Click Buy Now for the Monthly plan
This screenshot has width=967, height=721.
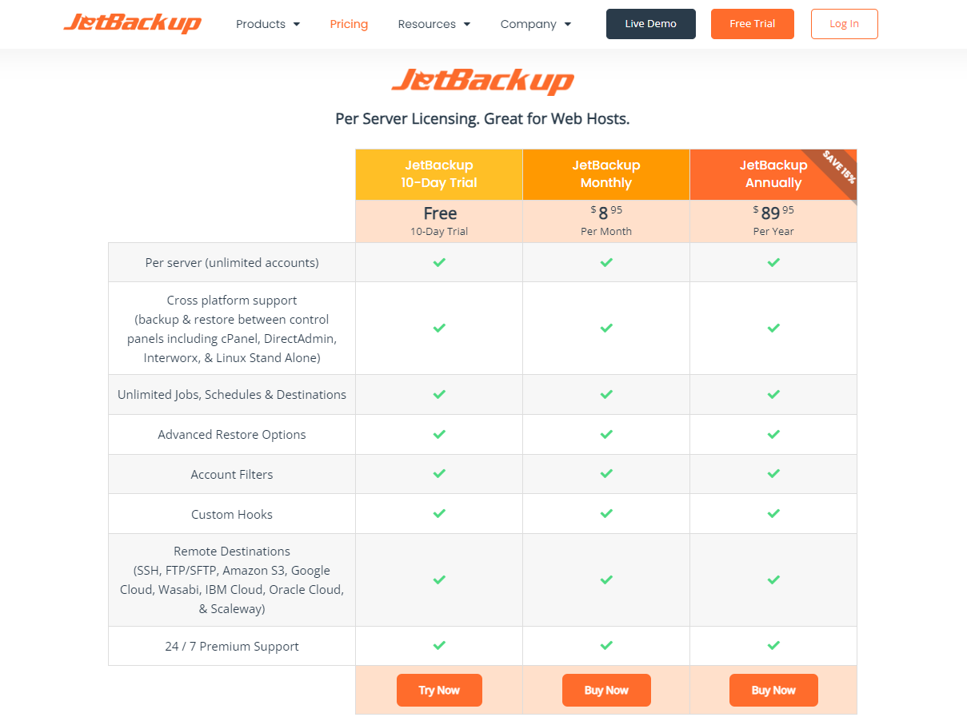[x=606, y=691]
